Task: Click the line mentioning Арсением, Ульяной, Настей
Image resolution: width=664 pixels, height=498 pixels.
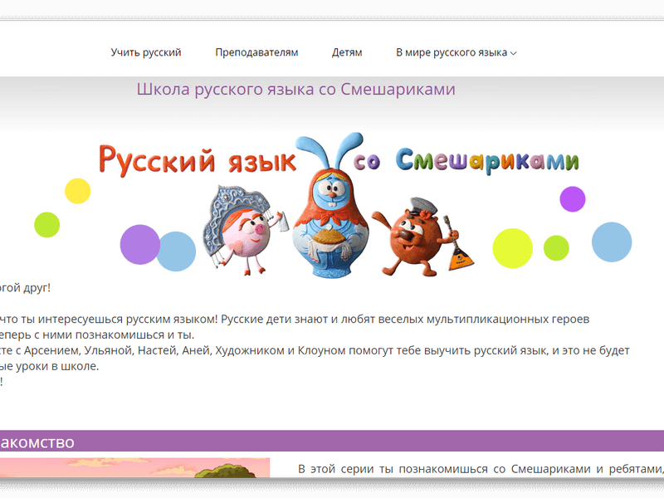Action: [x=315, y=350]
